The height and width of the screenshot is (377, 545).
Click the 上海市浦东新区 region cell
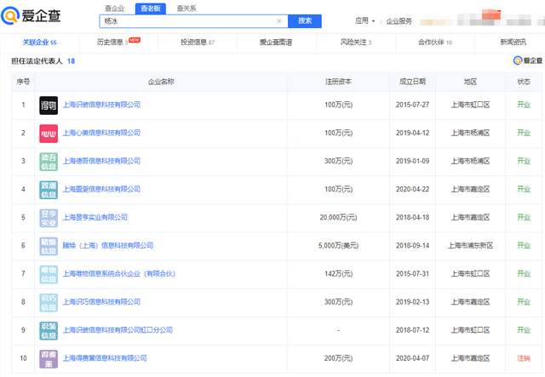(470, 246)
